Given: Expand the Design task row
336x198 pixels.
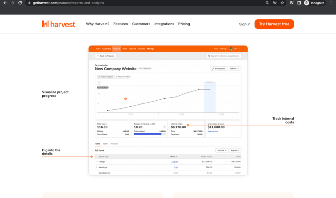Looking at the screenshot, I should click(x=96, y=162).
